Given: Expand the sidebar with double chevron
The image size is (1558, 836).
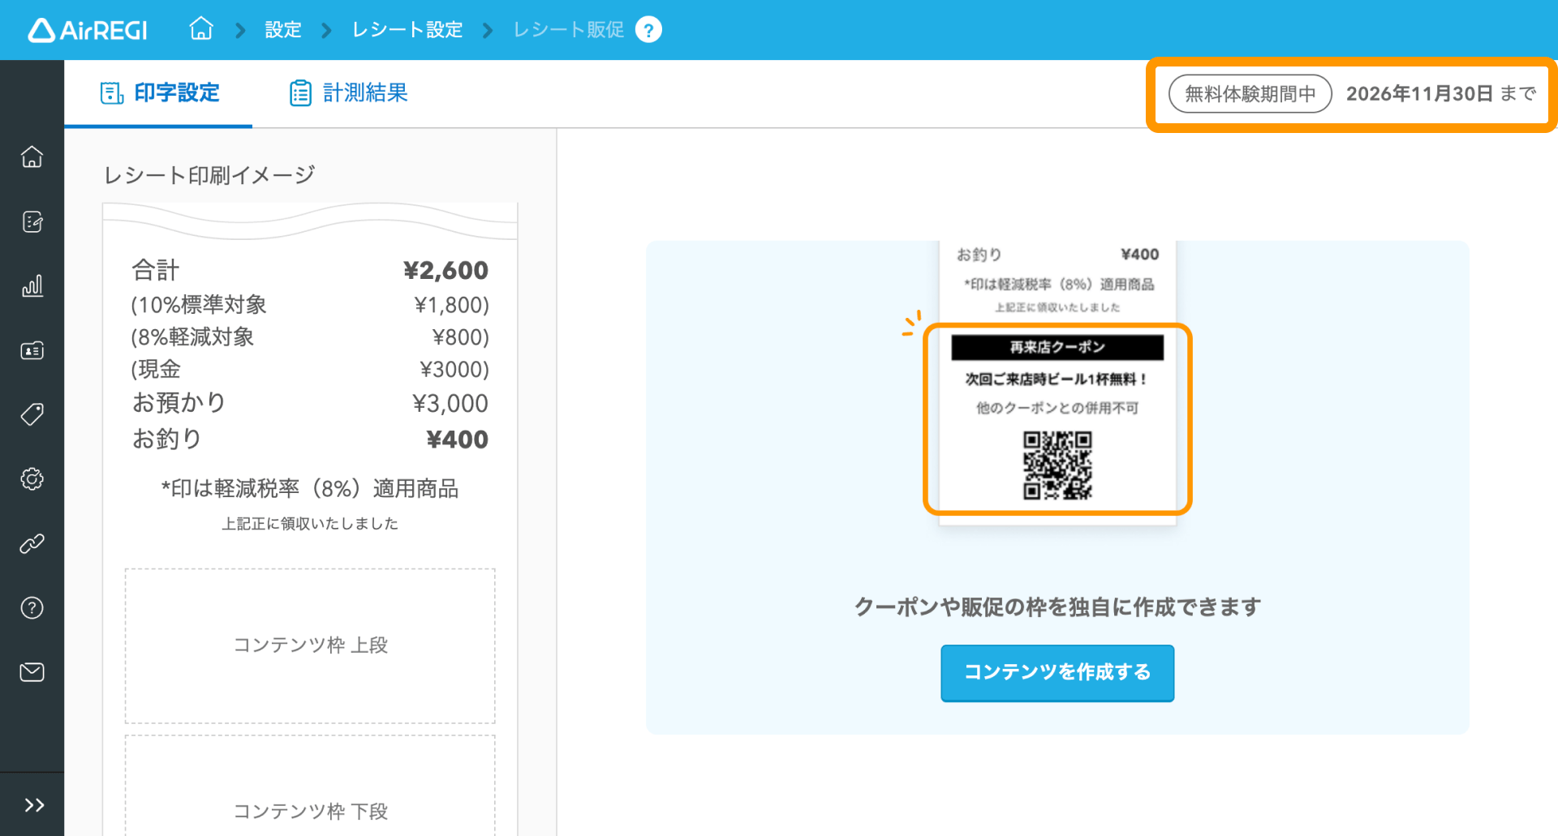Looking at the screenshot, I should click(33, 805).
